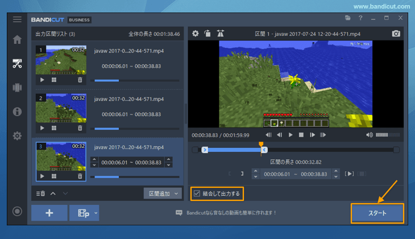This screenshot has width=415, height=239.
Task: Jump to previous keyframe button
Action: point(268,135)
